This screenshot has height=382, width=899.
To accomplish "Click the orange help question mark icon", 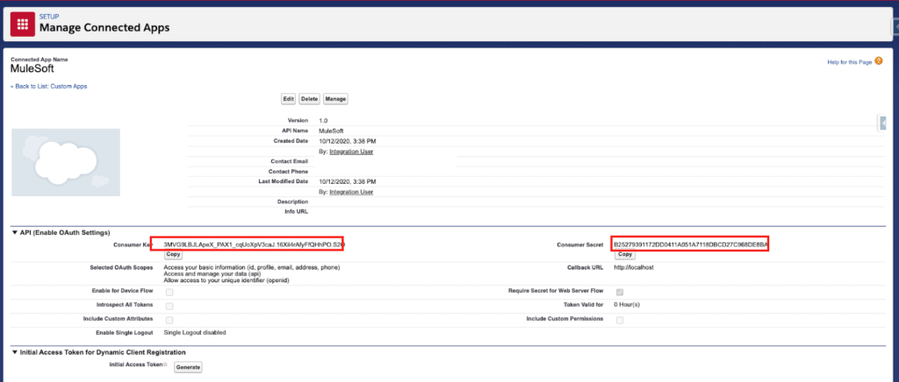I will [878, 61].
